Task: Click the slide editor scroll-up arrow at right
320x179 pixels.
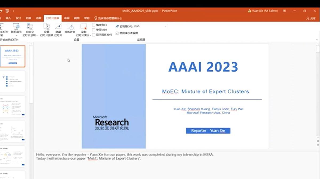Action: [318, 44]
